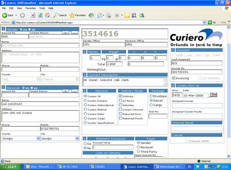Open the Sender County dropdown
This screenshot has height=170, width=231.
pos(38,79)
